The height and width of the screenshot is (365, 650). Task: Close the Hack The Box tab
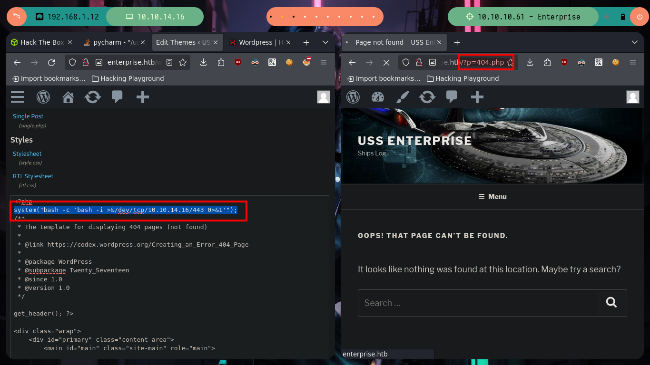coord(70,42)
